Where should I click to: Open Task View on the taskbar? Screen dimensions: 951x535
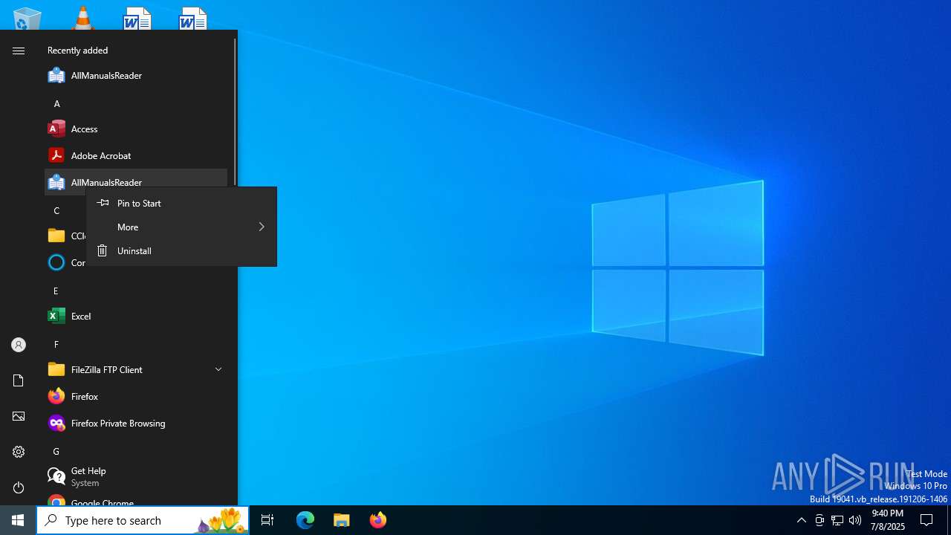coord(267,520)
